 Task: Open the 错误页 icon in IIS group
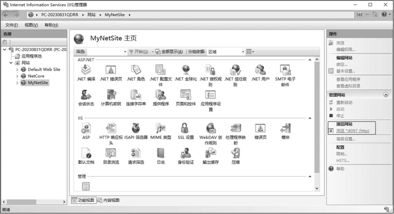[x=260, y=128]
